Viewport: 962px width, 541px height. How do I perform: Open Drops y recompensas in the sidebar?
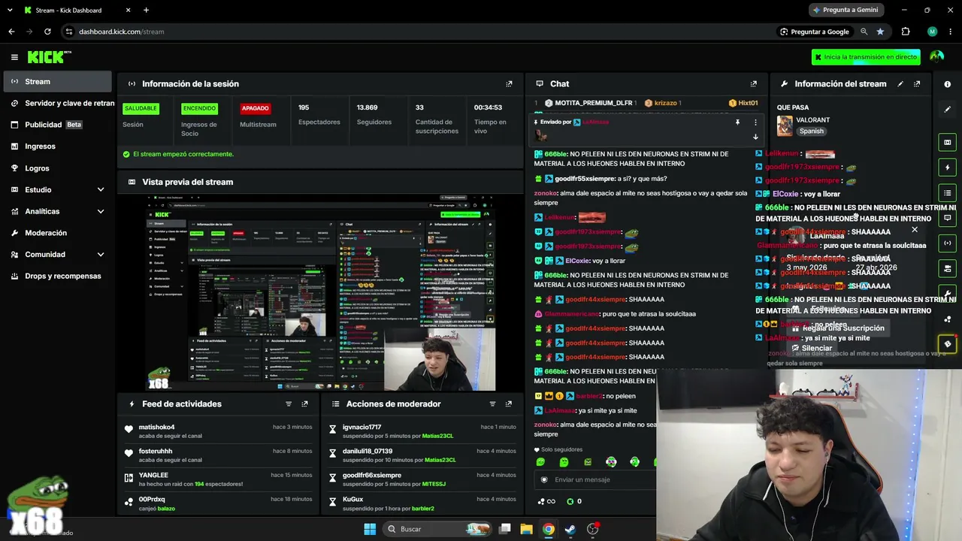click(x=57, y=277)
